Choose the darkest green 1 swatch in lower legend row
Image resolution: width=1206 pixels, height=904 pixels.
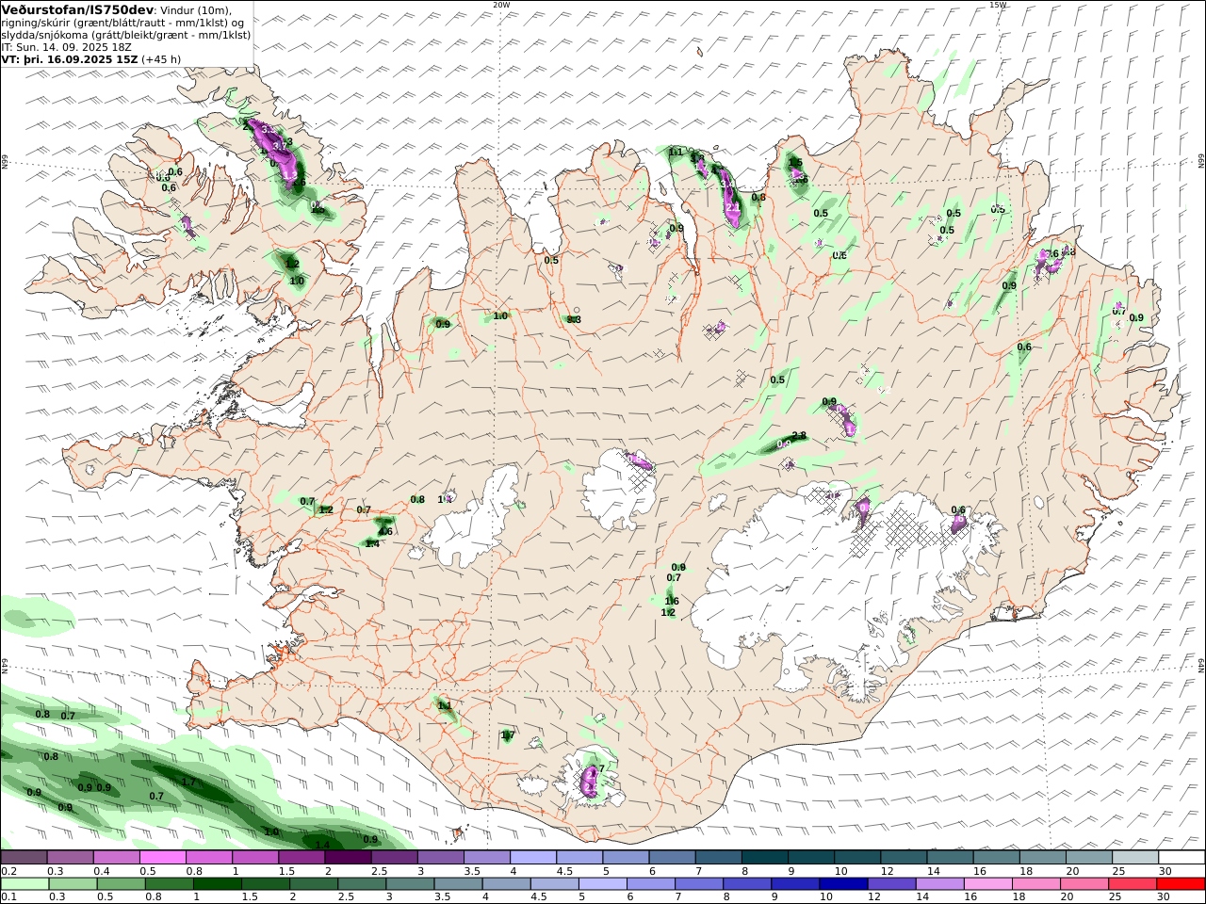click(217, 883)
